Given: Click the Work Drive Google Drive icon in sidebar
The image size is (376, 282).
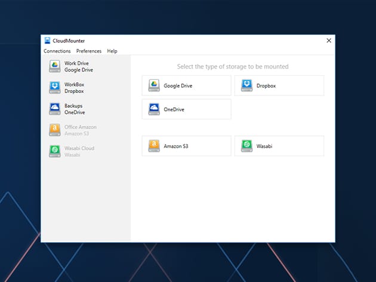Looking at the screenshot, I should pyautogui.click(x=54, y=66).
